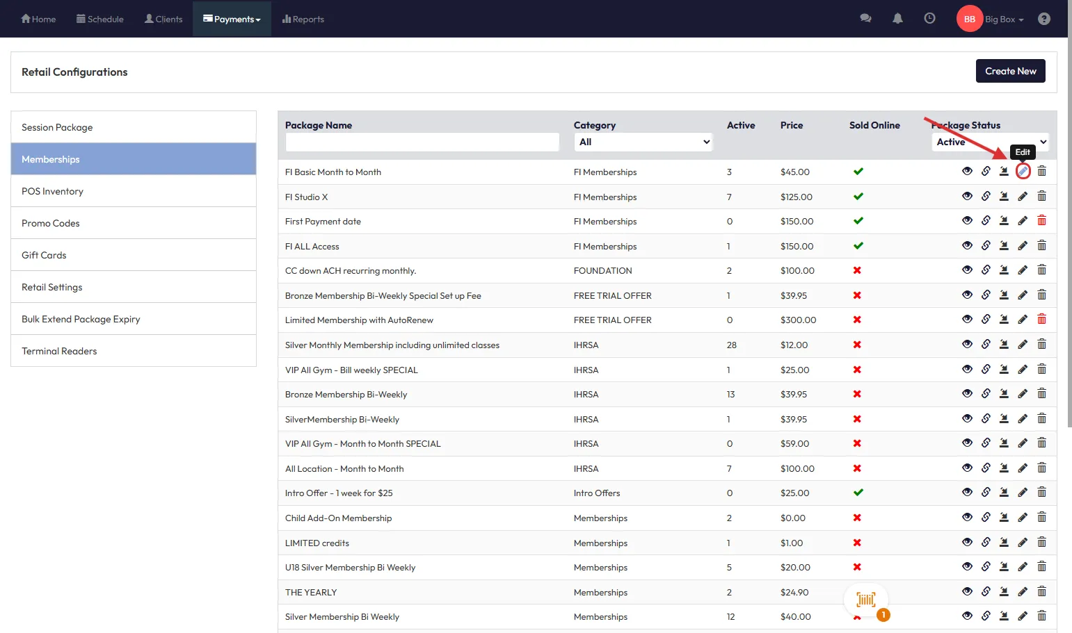Screen dimensions: 1072x633
Task: Click the clock icon in top bar
Action: [x=929, y=19]
